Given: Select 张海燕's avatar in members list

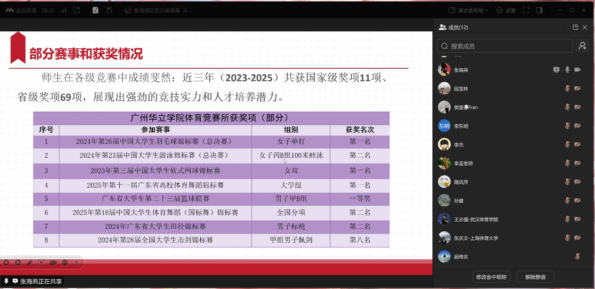Looking at the screenshot, I should pos(444,70).
